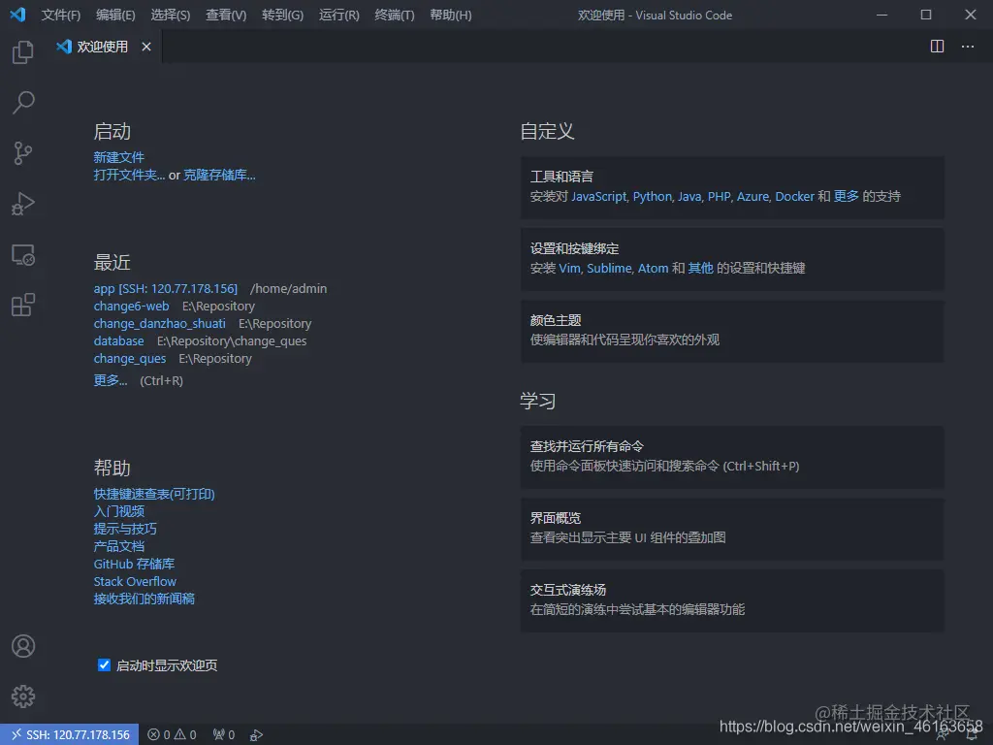Click 接收我们的新闻稿 link
The height and width of the screenshot is (745, 993).
pyautogui.click(x=144, y=599)
